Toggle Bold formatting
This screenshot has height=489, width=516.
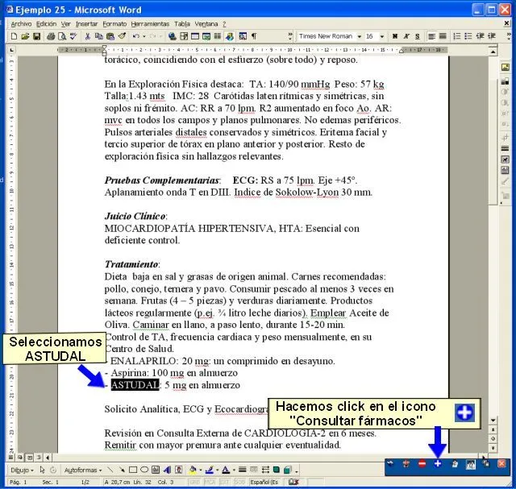395,36
